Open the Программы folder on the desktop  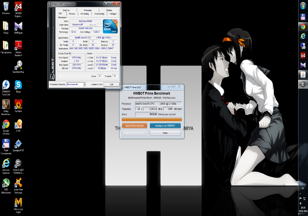[x=6, y=47]
